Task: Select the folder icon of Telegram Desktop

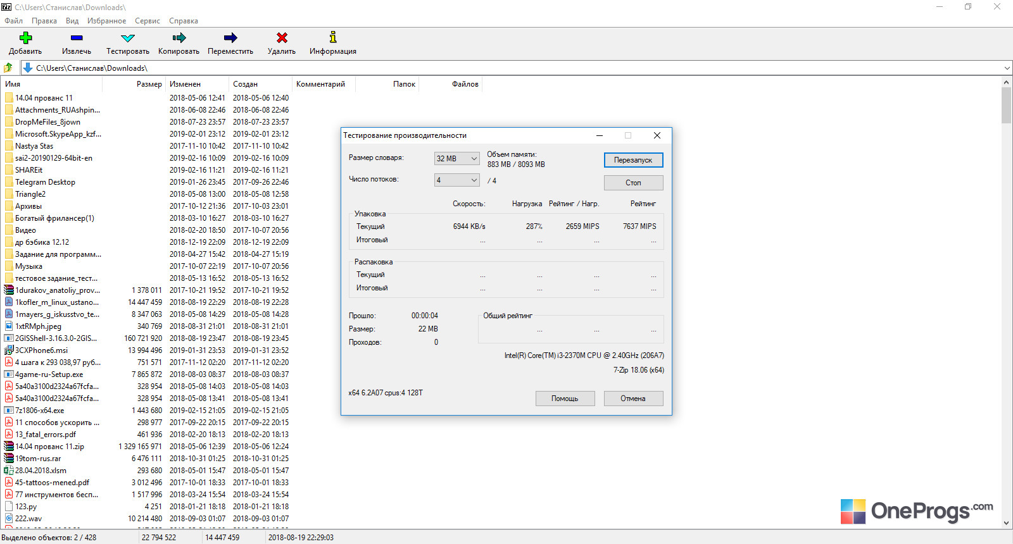Action: tap(9, 182)
